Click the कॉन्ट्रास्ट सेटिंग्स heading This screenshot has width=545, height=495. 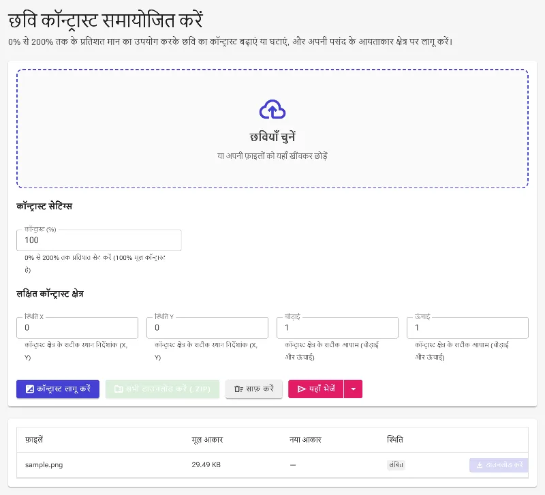(x=44, y=207)
